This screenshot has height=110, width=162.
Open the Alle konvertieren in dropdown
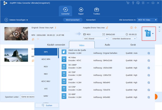pyautogui.click(x=147, y=20)
